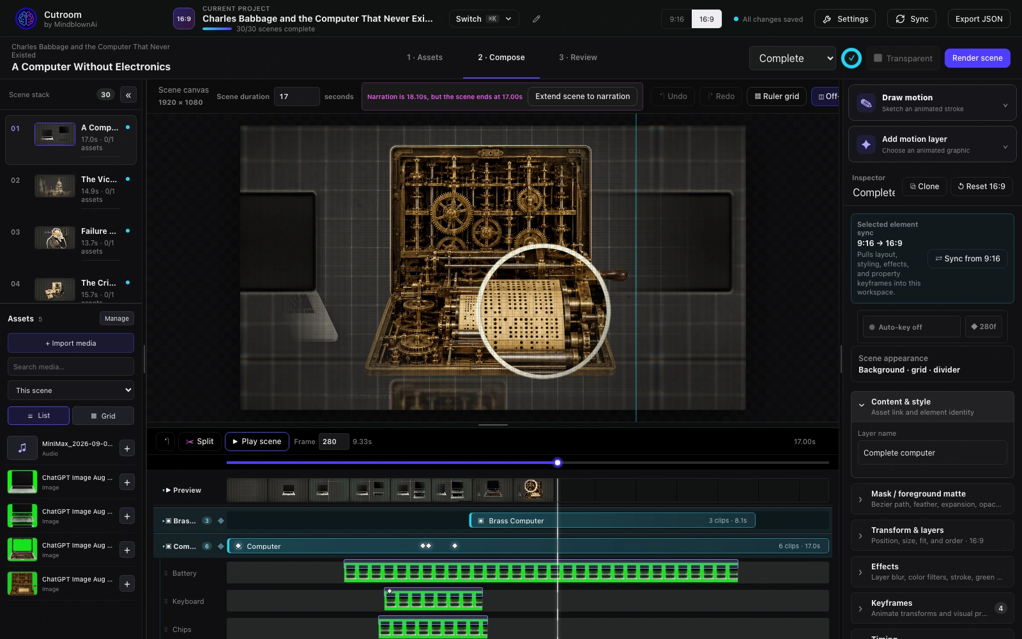Click the Sync refresh button

pos(911,19)
